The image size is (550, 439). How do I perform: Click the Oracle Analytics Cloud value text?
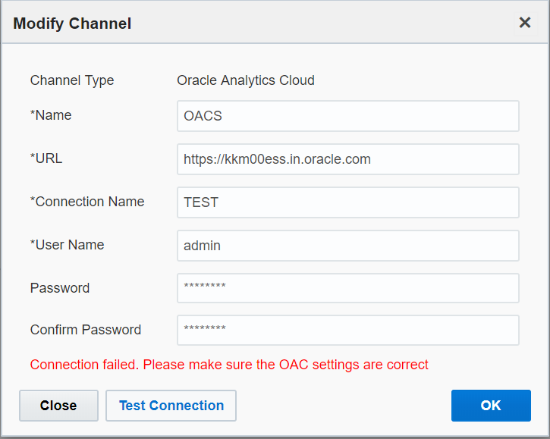[245, 80]
